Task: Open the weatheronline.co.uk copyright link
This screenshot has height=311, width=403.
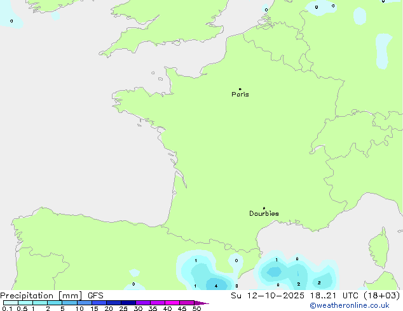Action: (350, 305)
